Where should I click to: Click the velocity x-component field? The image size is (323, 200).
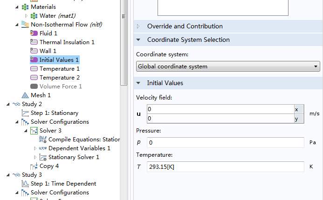pos(220,109)
